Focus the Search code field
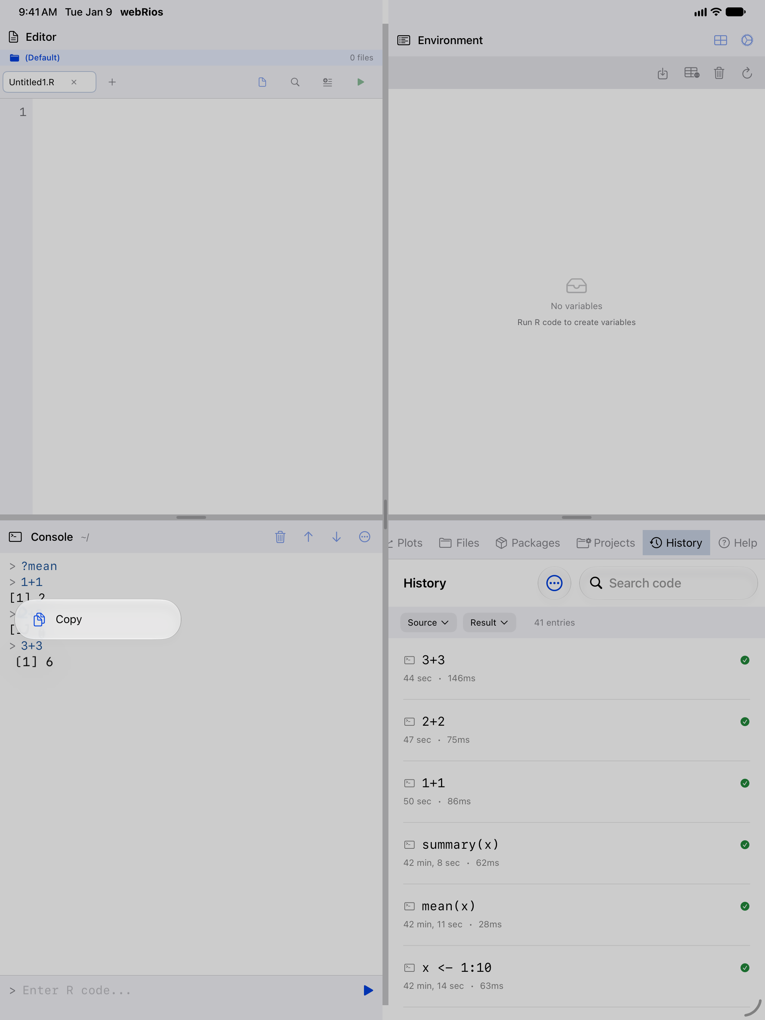The width and height of the screenshot is (765, 1020). (668, 583)
